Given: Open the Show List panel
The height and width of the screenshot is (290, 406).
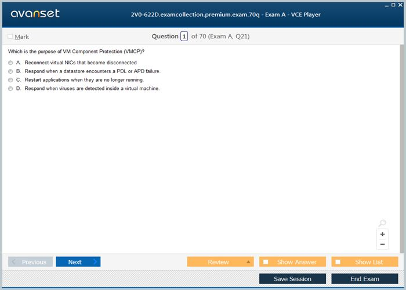Looking at the screenshot, I should 365,262.
